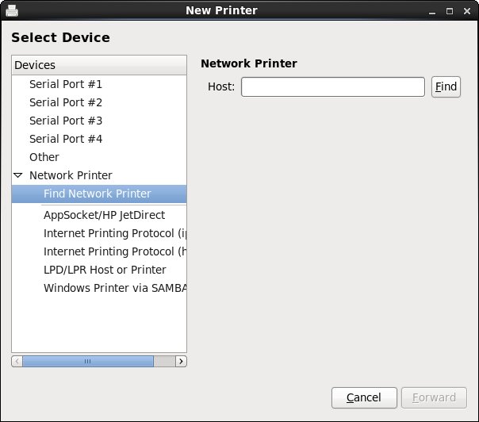Select Find Network Printer item
The image size is (479, 422).
98,194
